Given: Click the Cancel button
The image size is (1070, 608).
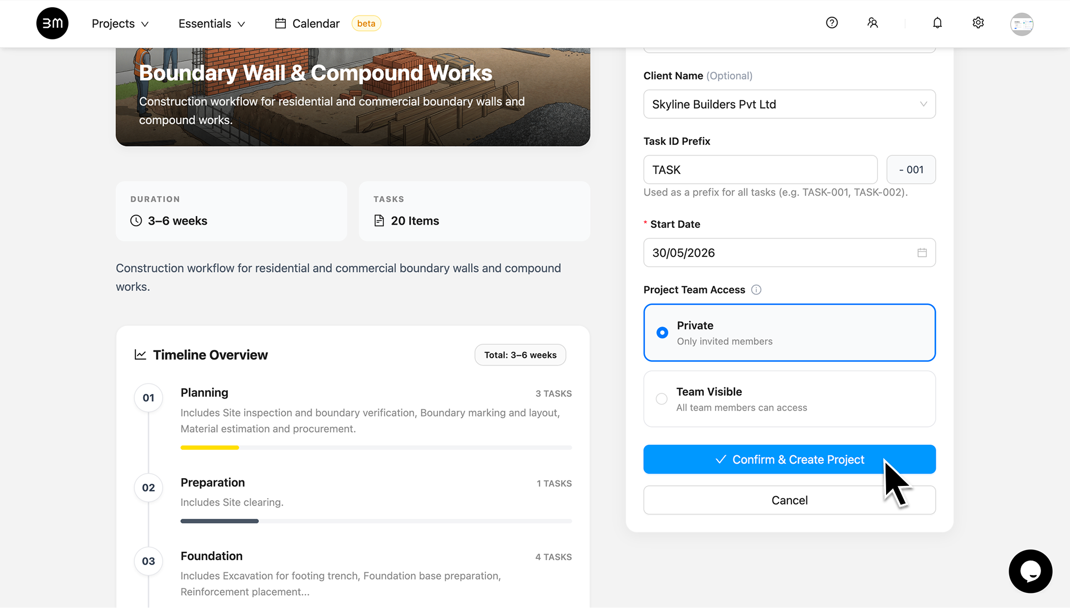Looking at the screenshot, I should coord(789,500).
